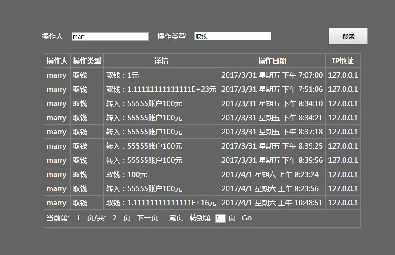Viewport: 395px width, 255px height.
Task: Click date cell 下午 8:39:56
Action: 273,161
